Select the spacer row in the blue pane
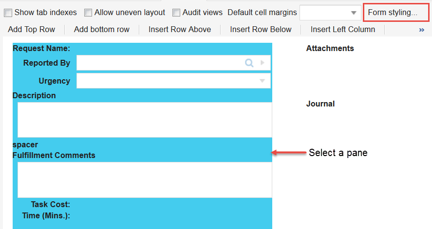The image size is (432, 229). pos(25,145)
